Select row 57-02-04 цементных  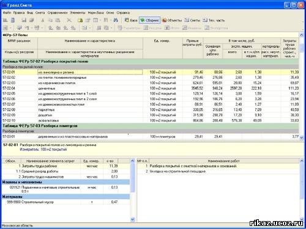point(151,89)
